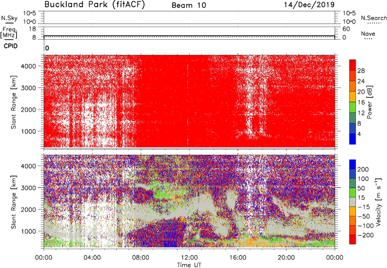Click the '12:00' time axis label
Screen dimensions: 387x268
pyautogui.click(x=189, y=258)
